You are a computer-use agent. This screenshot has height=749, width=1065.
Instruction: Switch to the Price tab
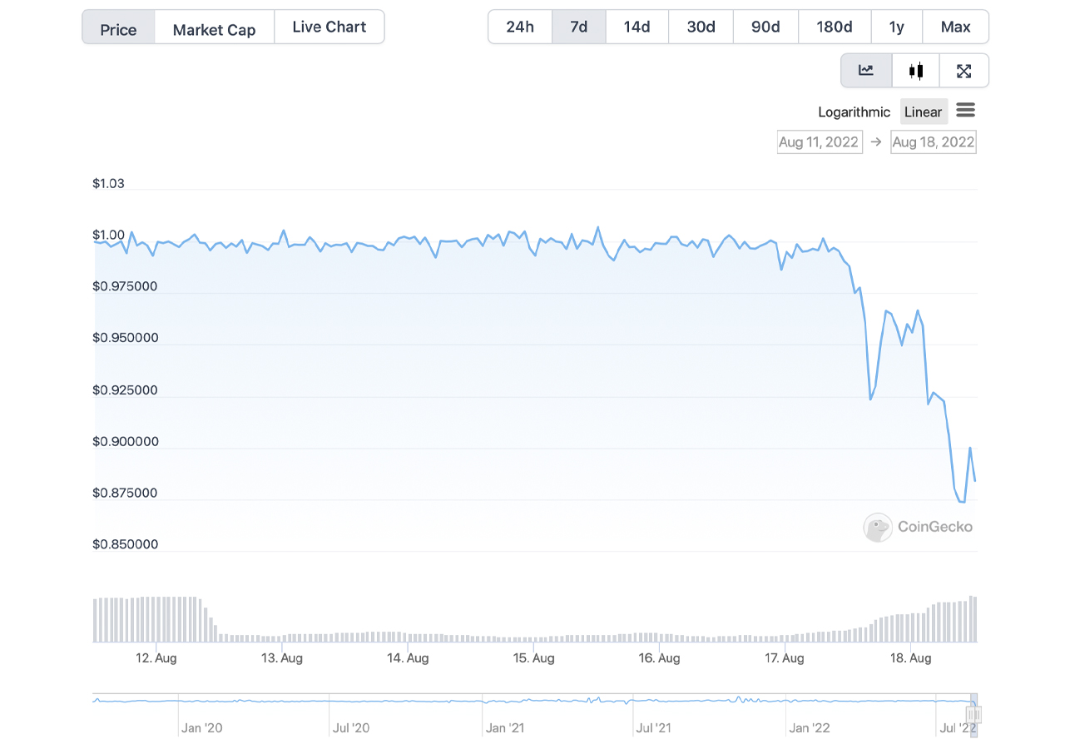(118, 29)
